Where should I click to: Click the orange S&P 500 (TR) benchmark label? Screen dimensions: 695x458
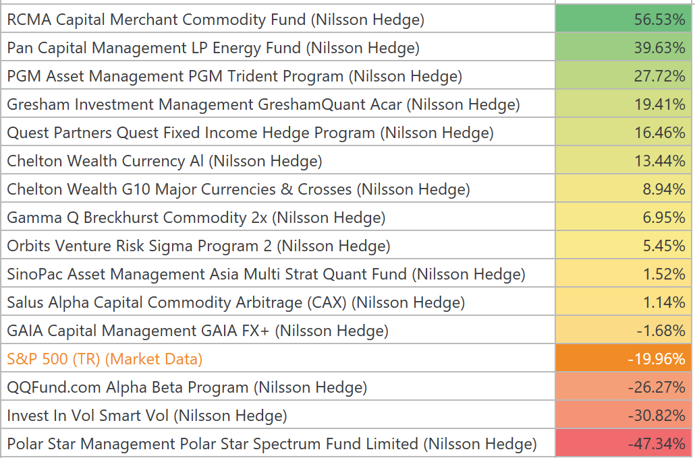(x=105, y=359)
